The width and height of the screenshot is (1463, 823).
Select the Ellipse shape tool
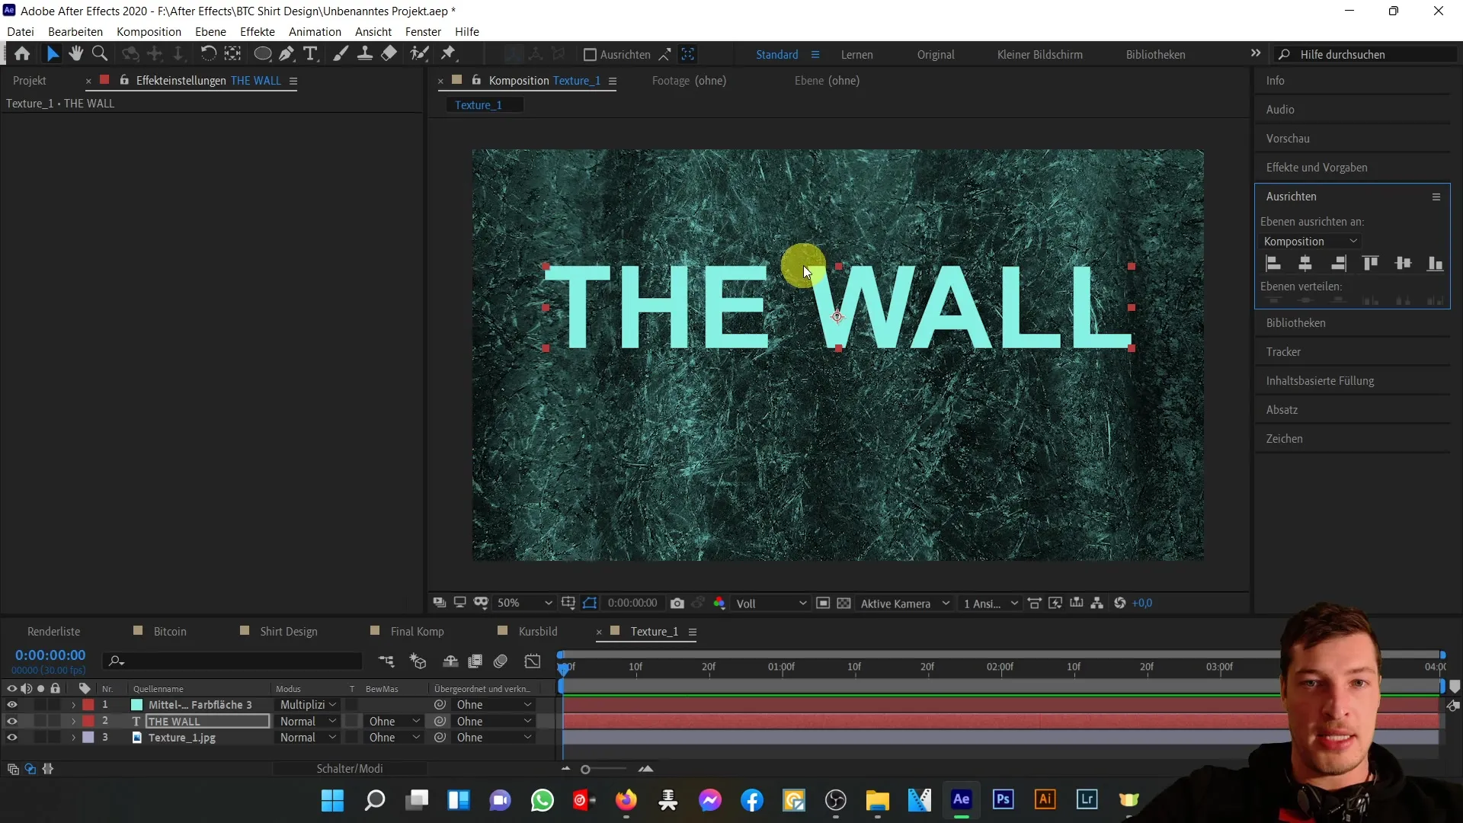pyautogui.click(x=262, y=54)
